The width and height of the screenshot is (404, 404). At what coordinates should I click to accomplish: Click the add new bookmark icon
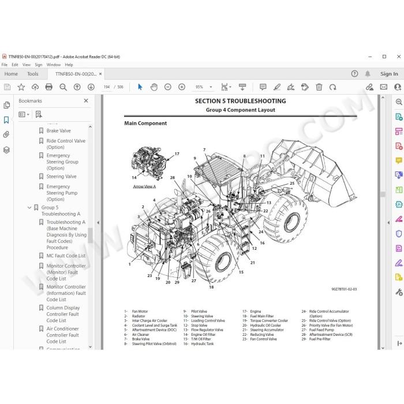click(39, 114)
